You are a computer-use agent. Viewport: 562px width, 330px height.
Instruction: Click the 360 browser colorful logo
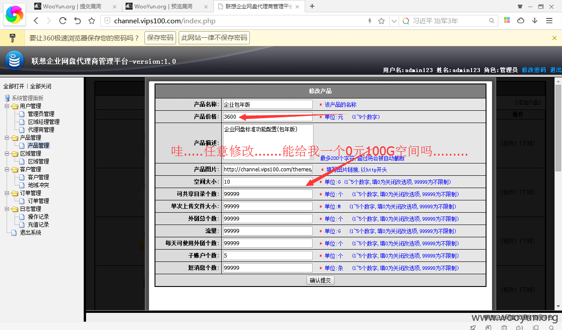tap(14, 15)
